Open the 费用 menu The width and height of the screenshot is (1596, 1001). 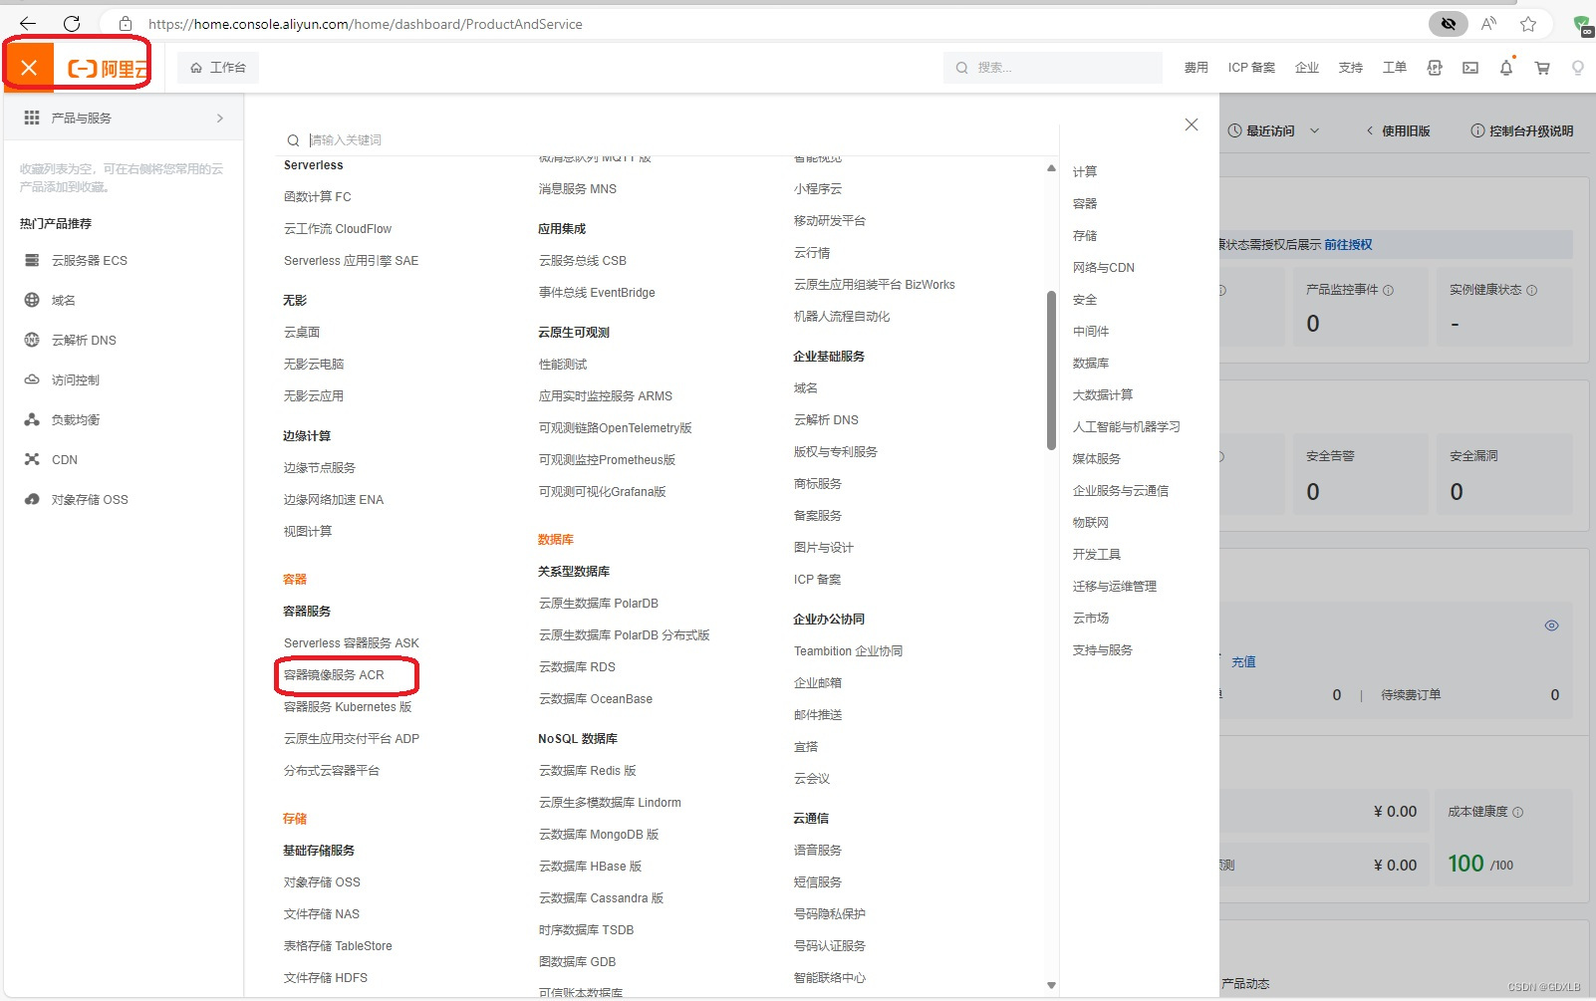1196,68
